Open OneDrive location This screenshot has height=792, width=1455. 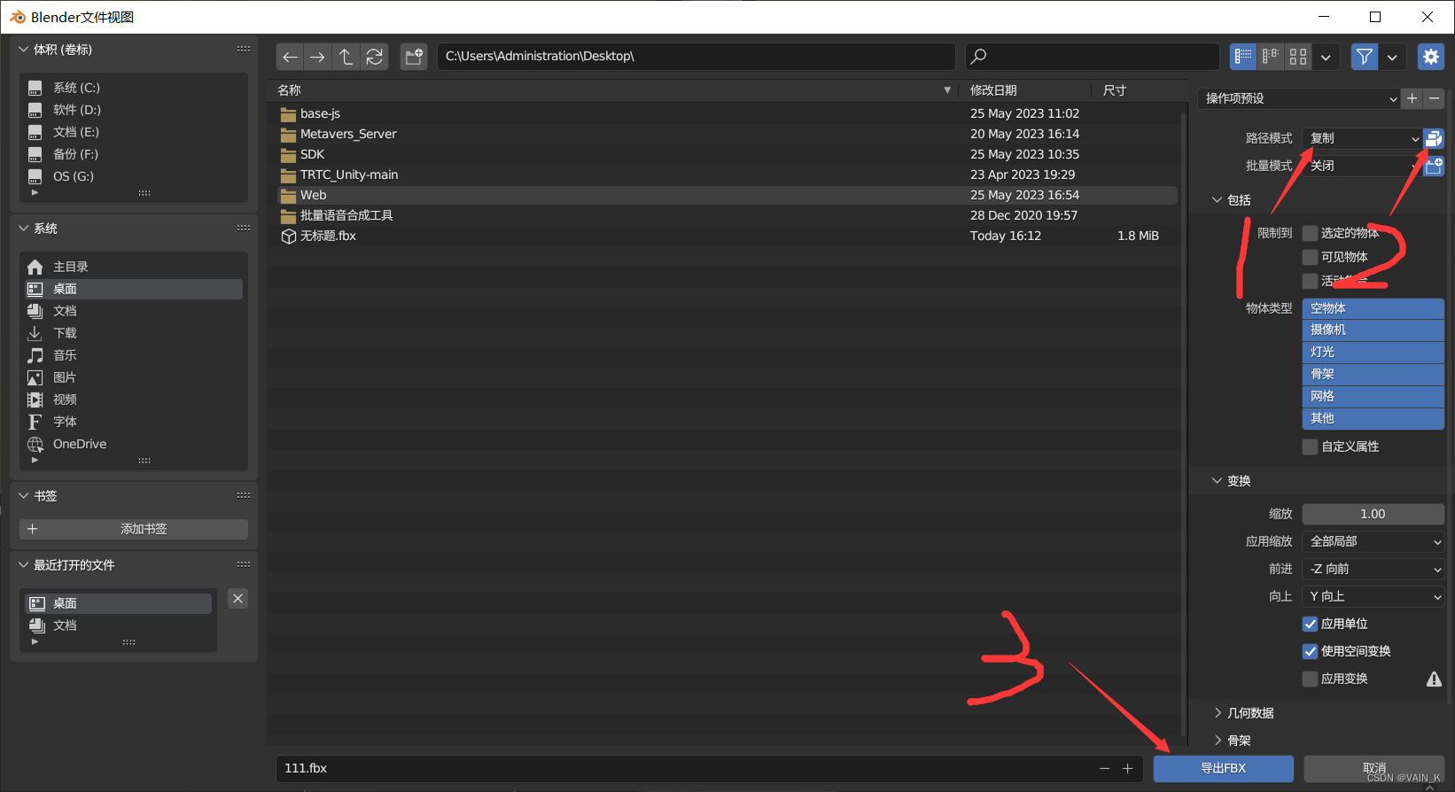click(x=133, y=444)
